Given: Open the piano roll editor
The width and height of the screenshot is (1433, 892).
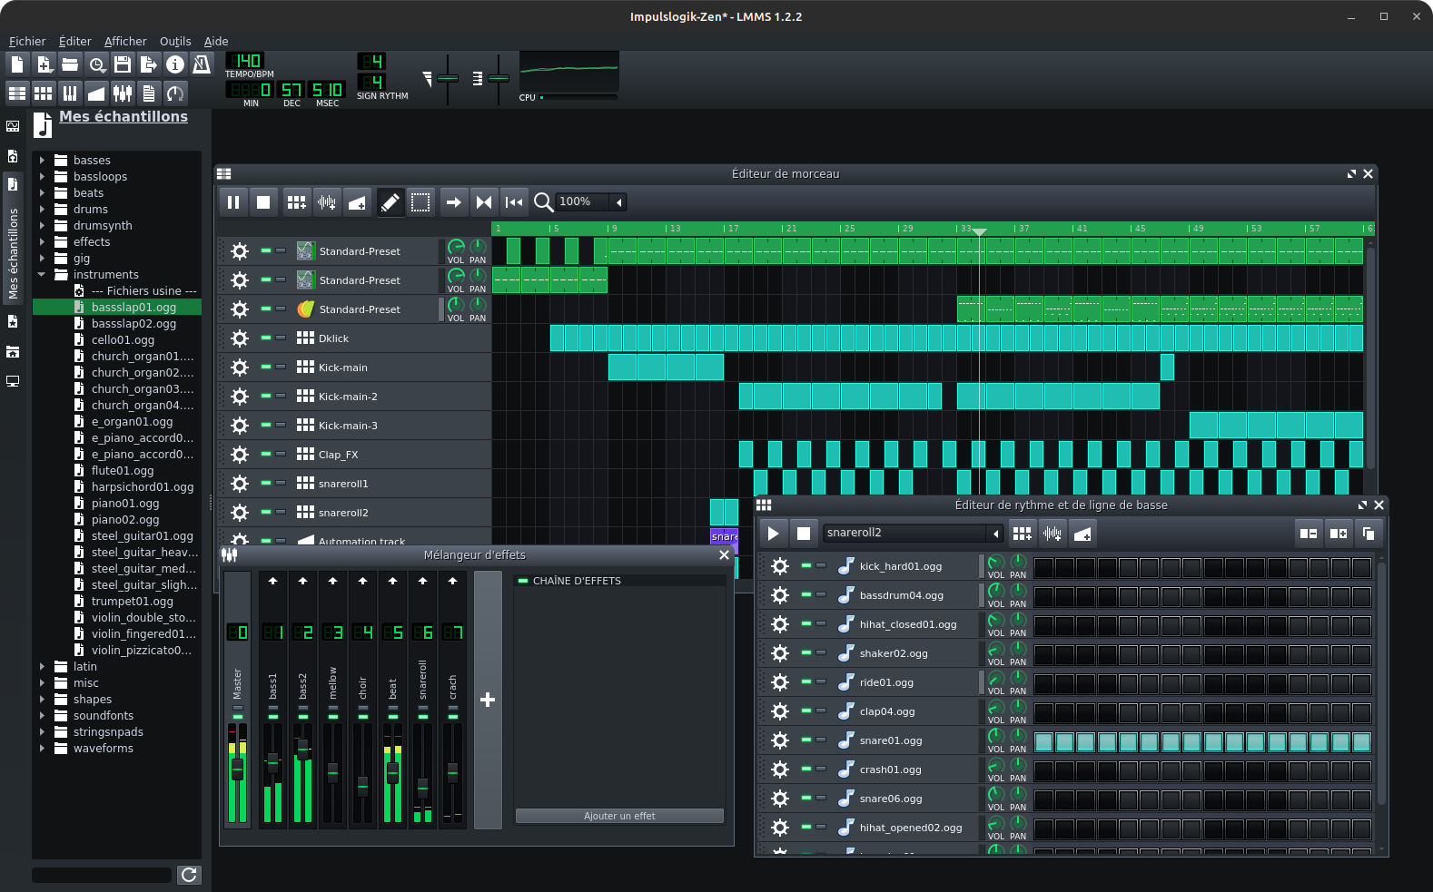Looking at the screenshot, I should point(70,93).
